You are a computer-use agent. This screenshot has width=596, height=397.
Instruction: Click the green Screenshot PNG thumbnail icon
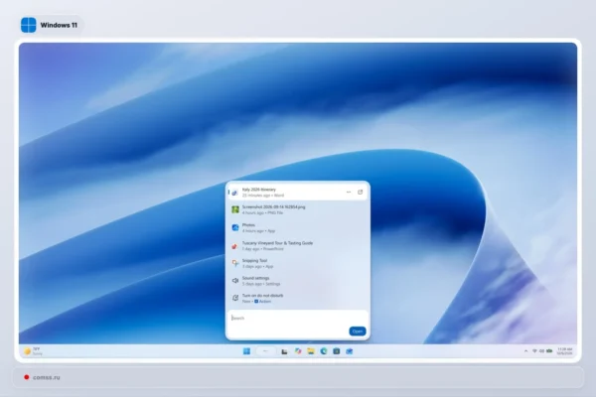(235, 209)
